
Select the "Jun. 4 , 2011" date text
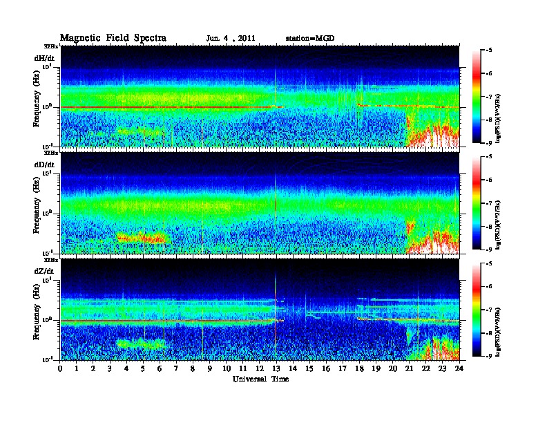[x=231, y=39]
